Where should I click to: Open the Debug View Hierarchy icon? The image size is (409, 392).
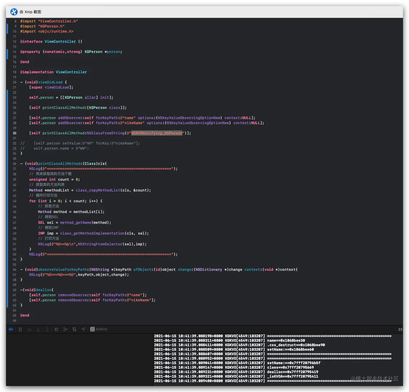pyautogui.click(x=57, y=329)
